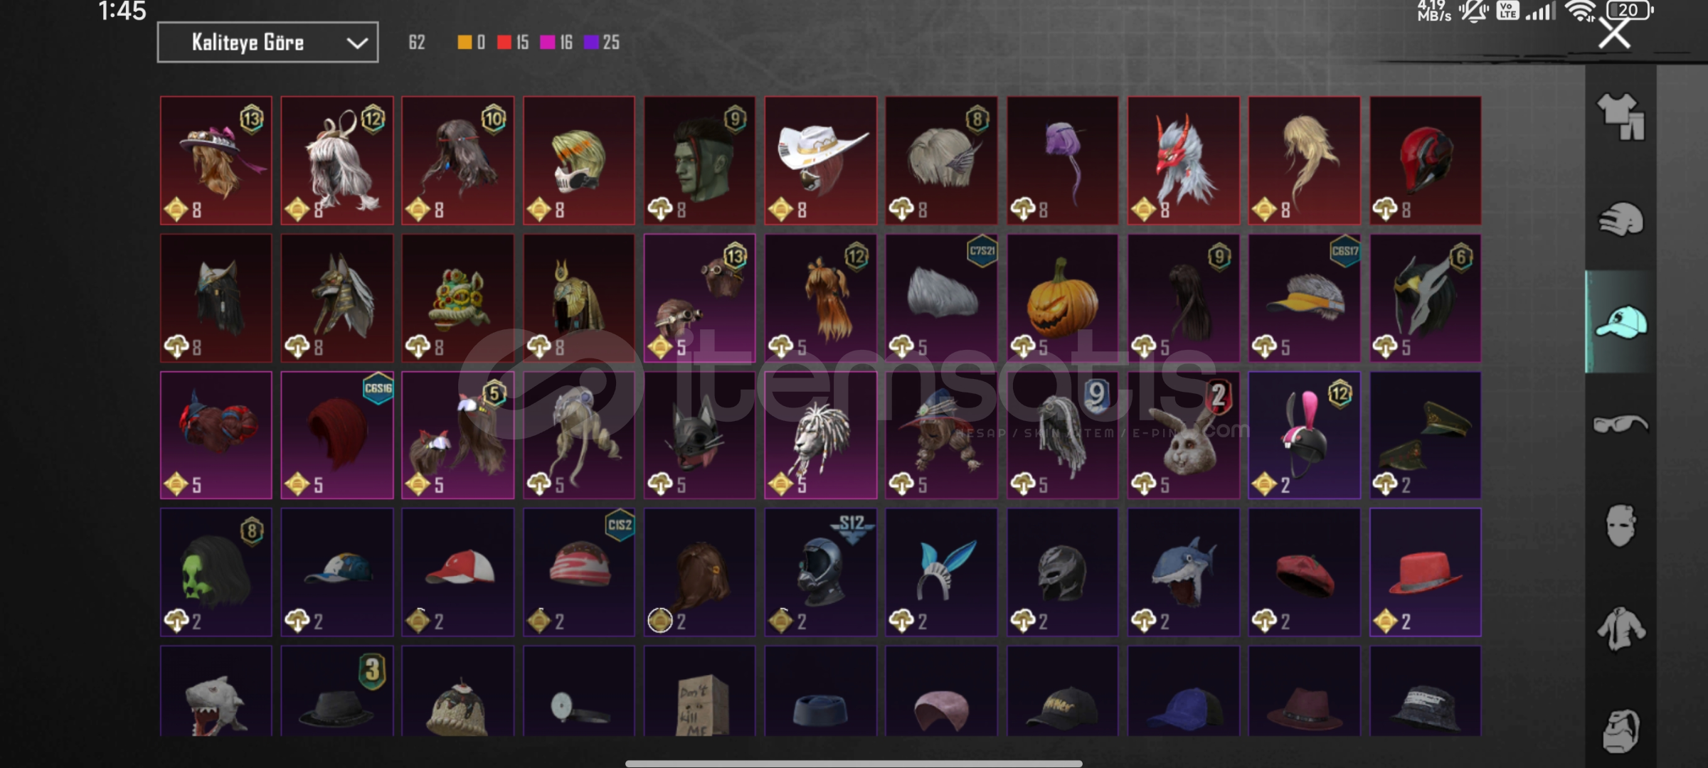Select the cap headwear category icon
Image resolution: width=1708 pixels, height=768 pixels.
tap(1621, 321)
